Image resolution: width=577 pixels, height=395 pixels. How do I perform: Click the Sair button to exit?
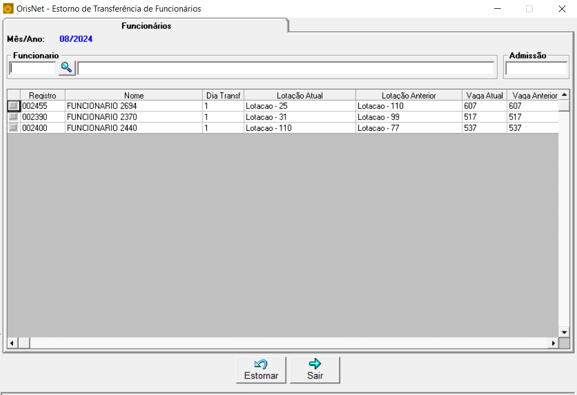pyautogui.click(x=315, y=370)
